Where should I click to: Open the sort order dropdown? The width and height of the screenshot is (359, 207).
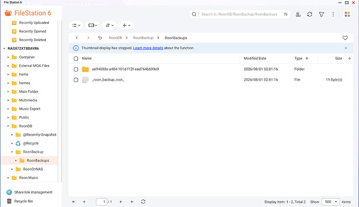point(109,25)
